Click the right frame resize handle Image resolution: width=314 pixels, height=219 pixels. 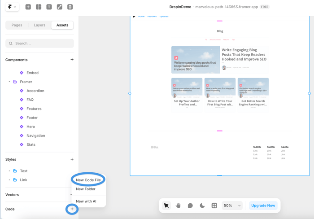[x=310, y=93]
